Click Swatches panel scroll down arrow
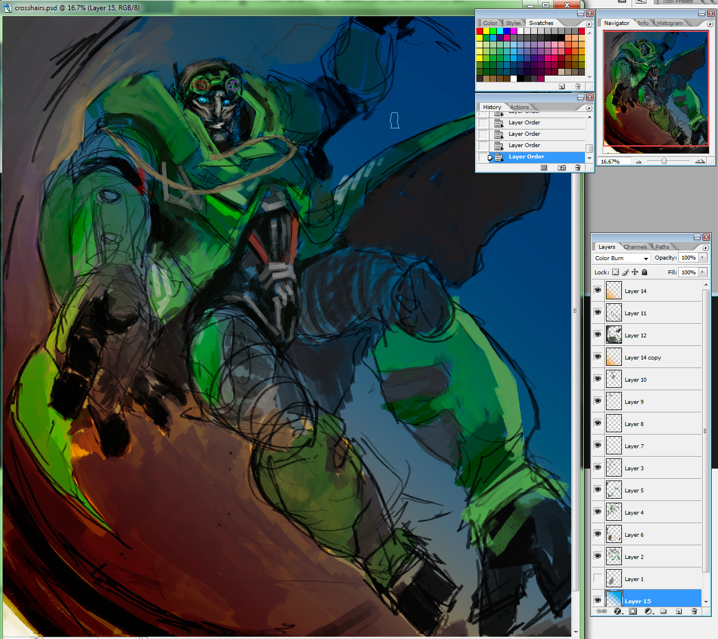The height and width of the screenshot is (639, 718). 590,77
